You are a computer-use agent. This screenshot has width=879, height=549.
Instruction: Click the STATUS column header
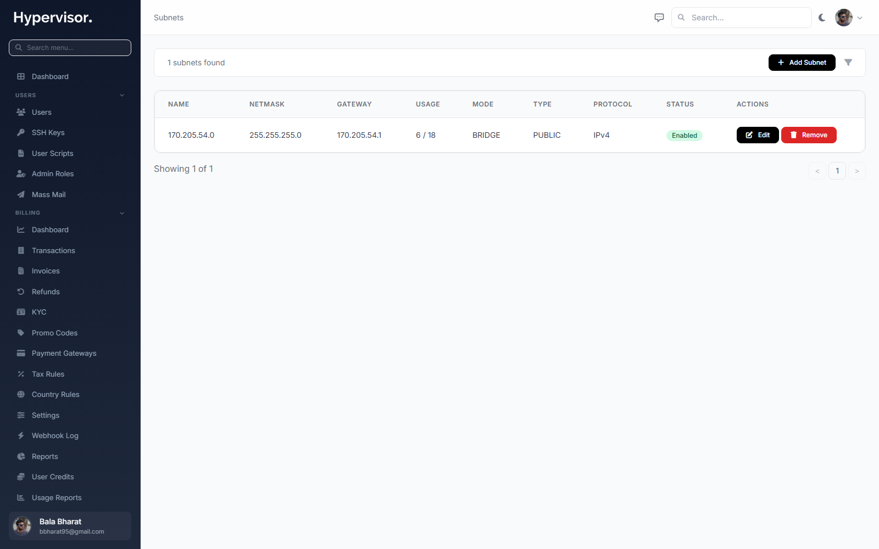(680, 104)
